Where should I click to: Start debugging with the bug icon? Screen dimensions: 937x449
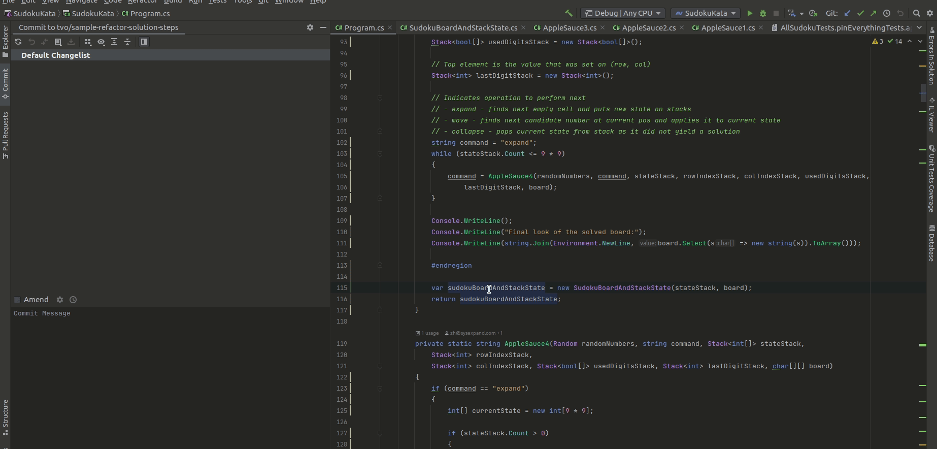762,13
